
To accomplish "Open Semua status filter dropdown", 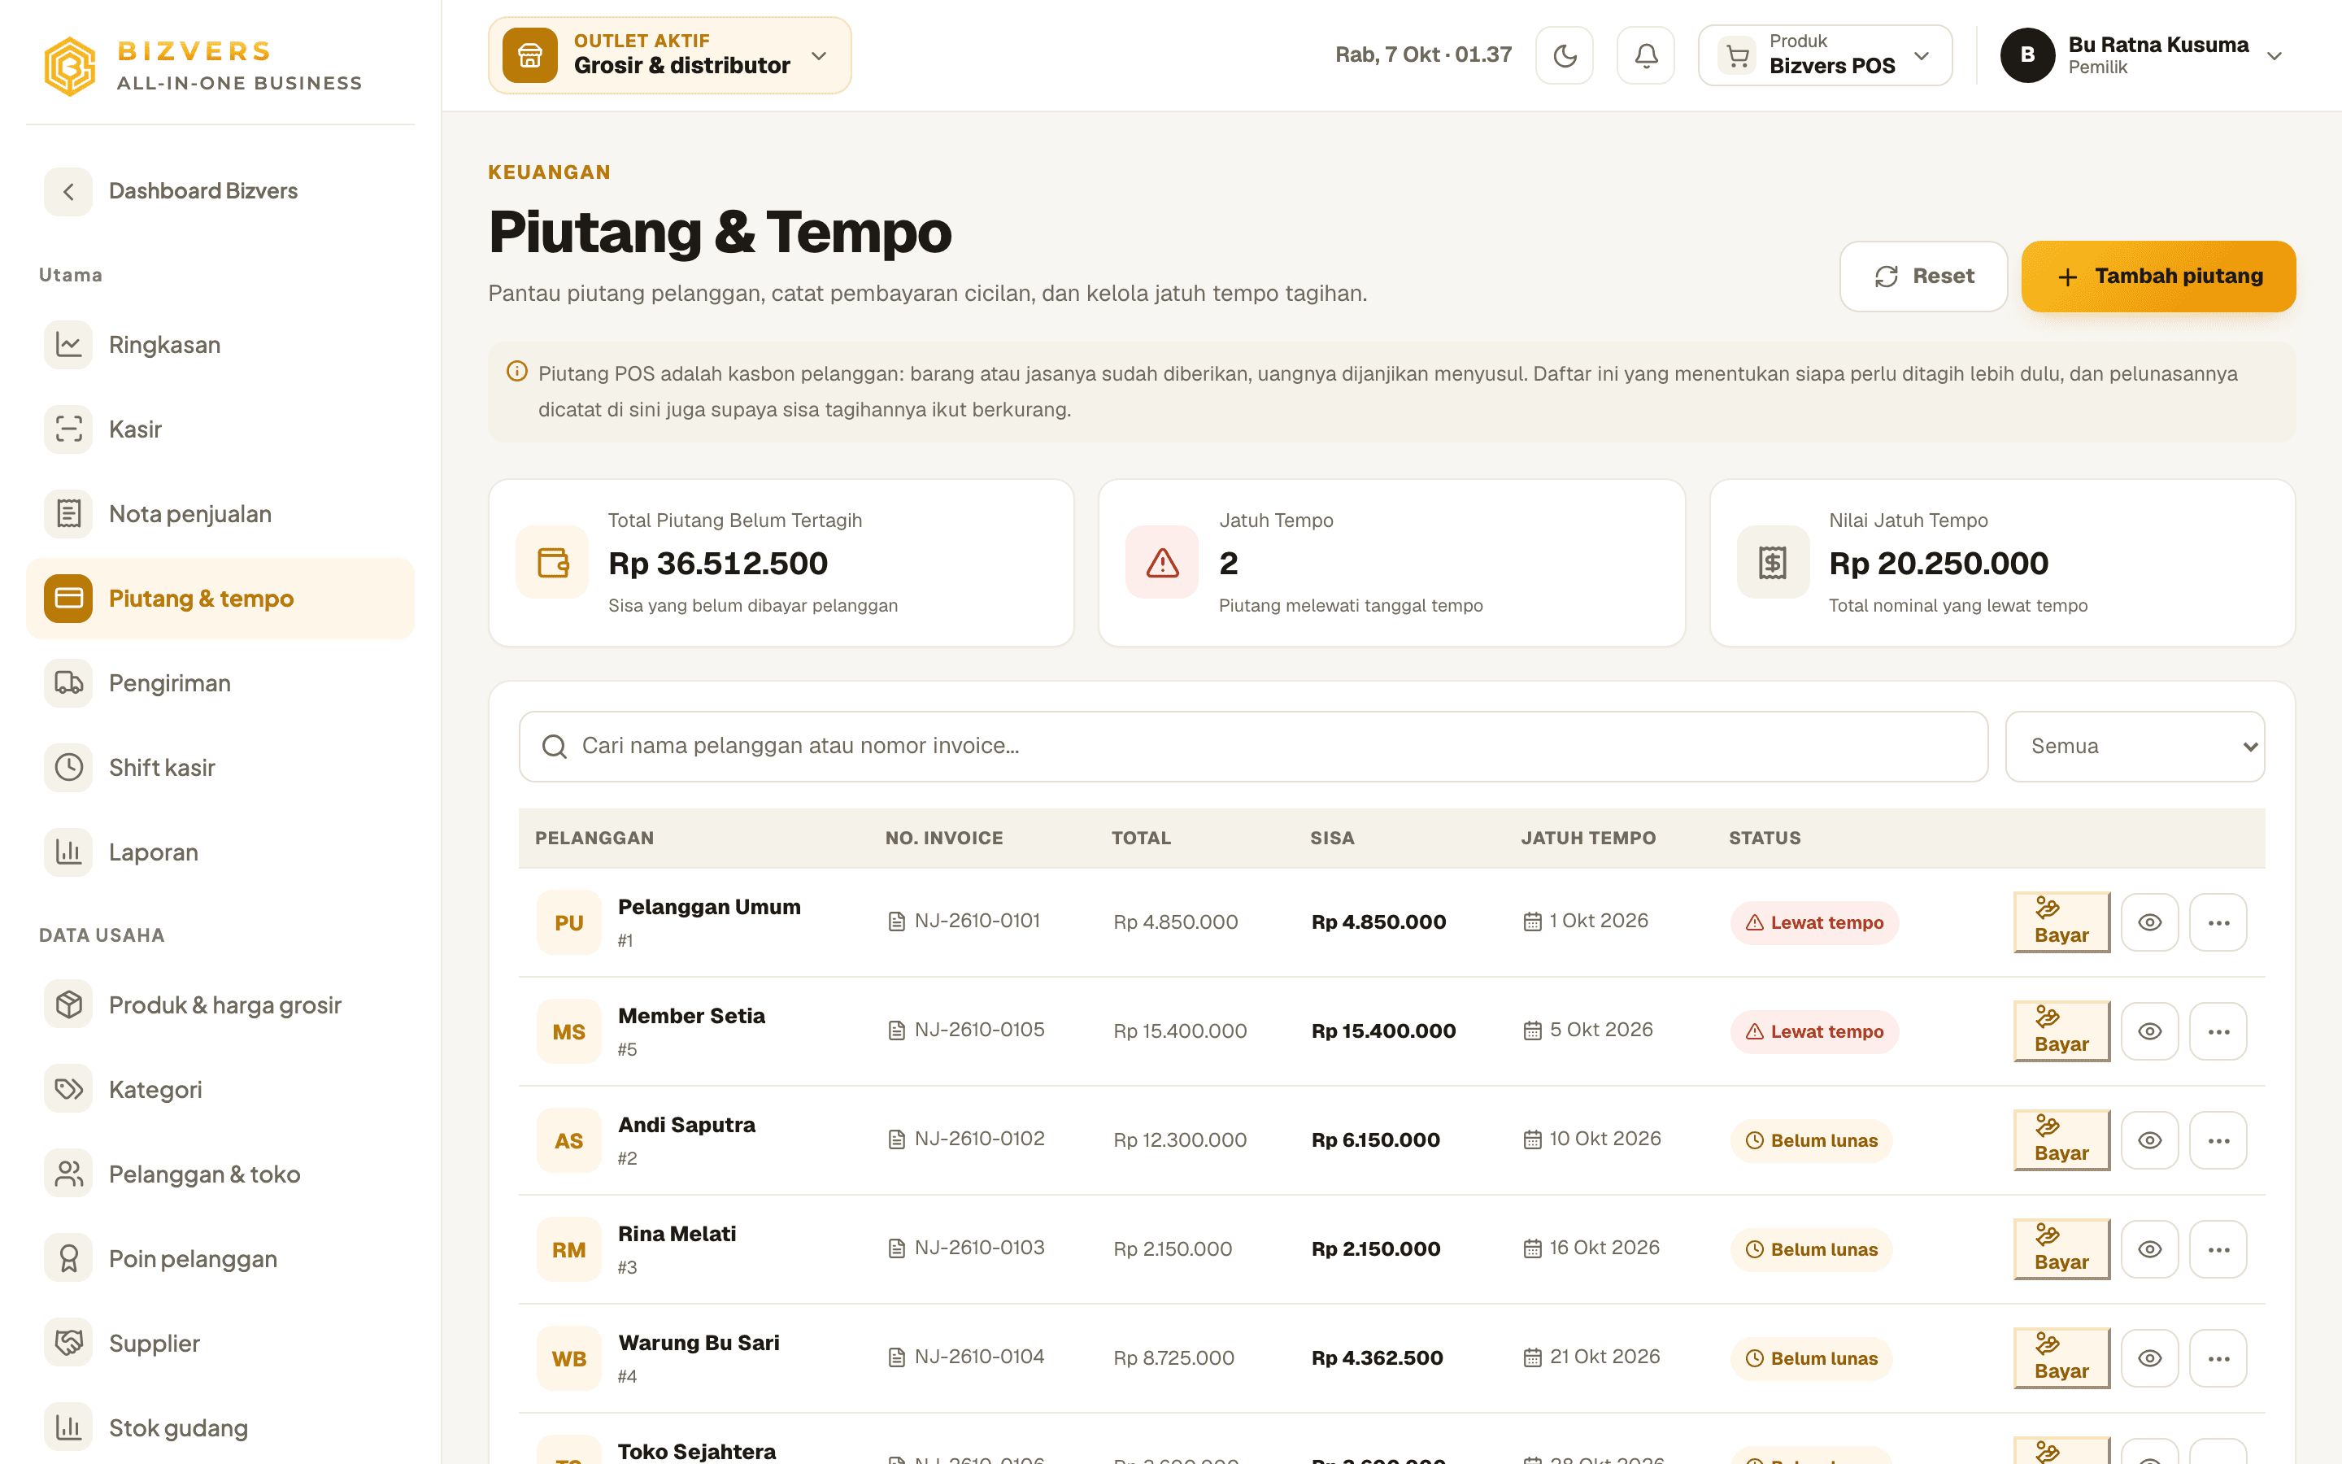I will (x=2135, y=747).
